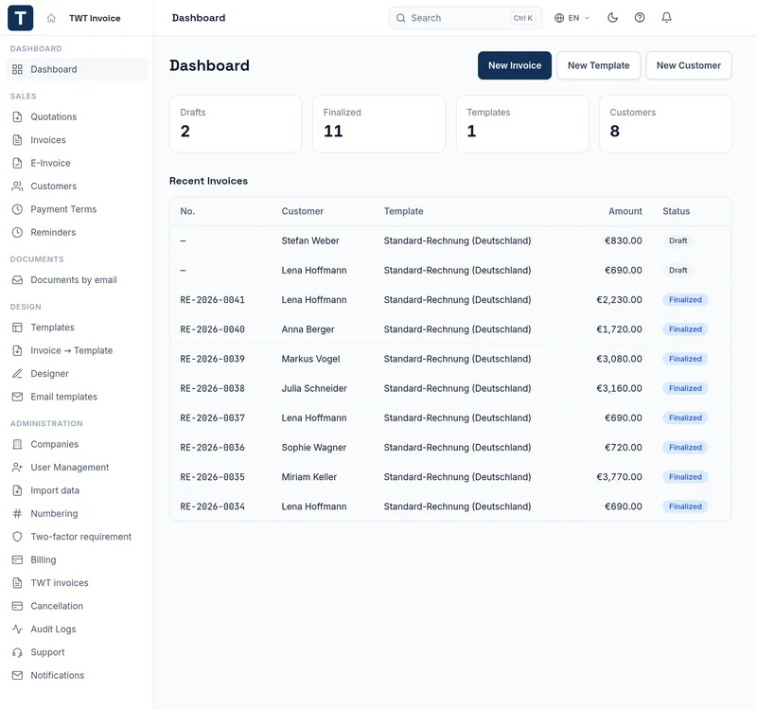Click the Audit Logs activity icon

17,630
